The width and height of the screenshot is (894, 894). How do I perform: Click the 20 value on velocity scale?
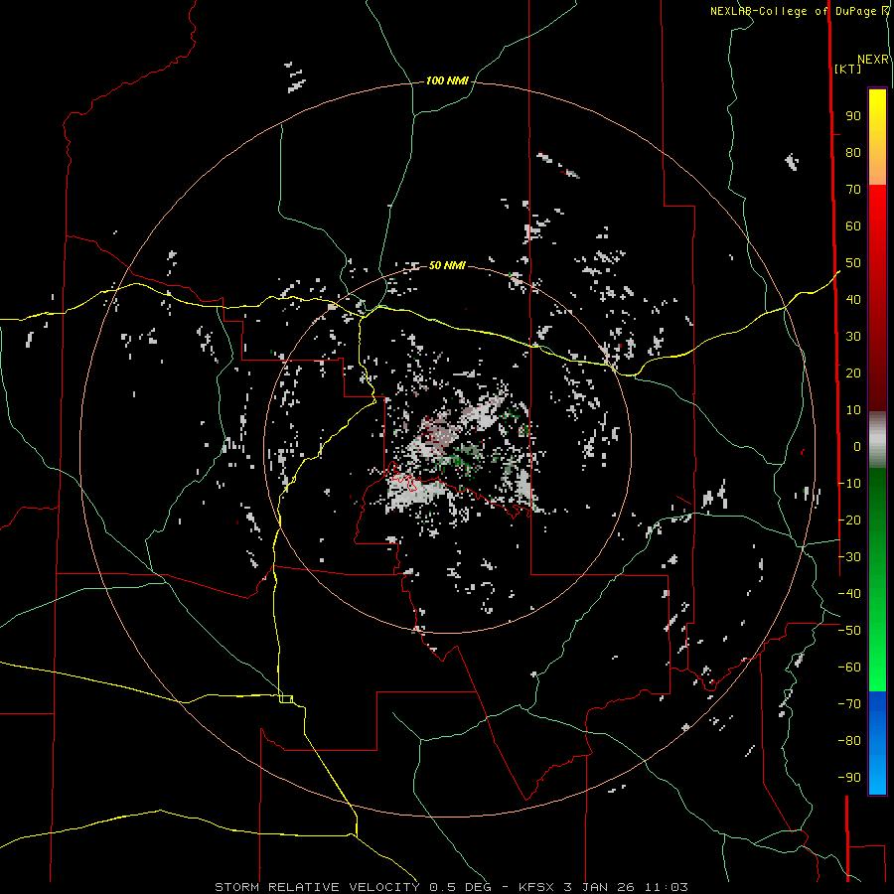(853, 372)
